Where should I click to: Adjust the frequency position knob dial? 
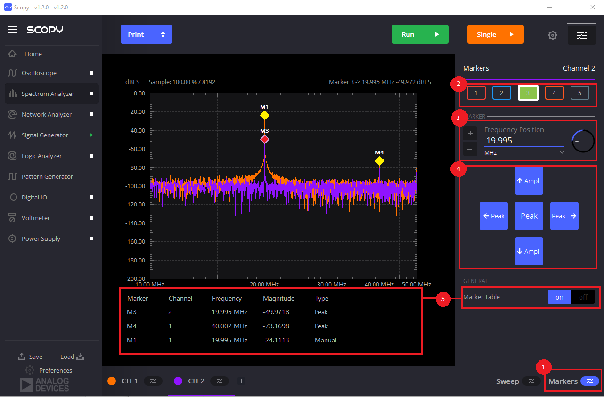pos(583,141)
